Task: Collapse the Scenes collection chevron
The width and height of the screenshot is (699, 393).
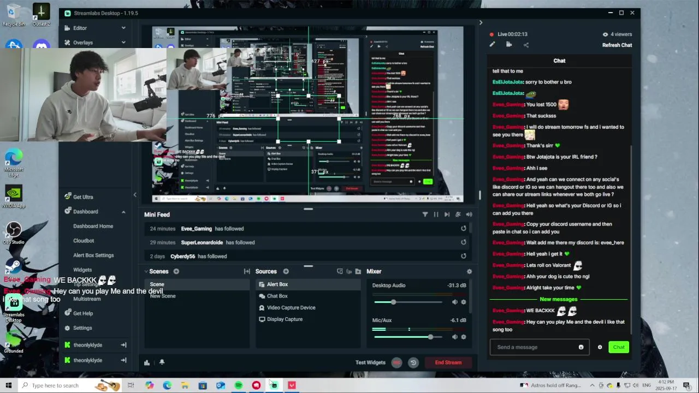Action: [146, 271]
